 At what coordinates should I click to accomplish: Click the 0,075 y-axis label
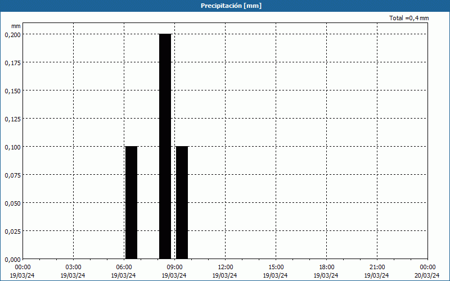coord(12,175)
